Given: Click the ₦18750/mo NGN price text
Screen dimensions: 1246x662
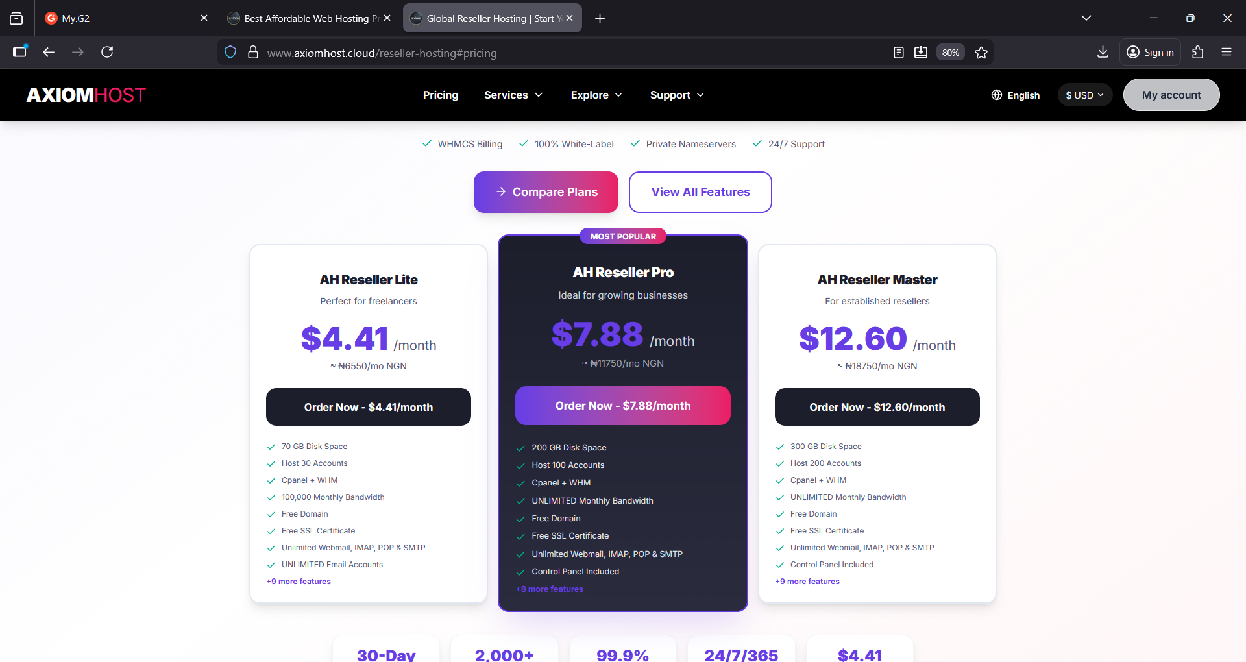Looking at the screenshot, I should [x=877, y=366].
